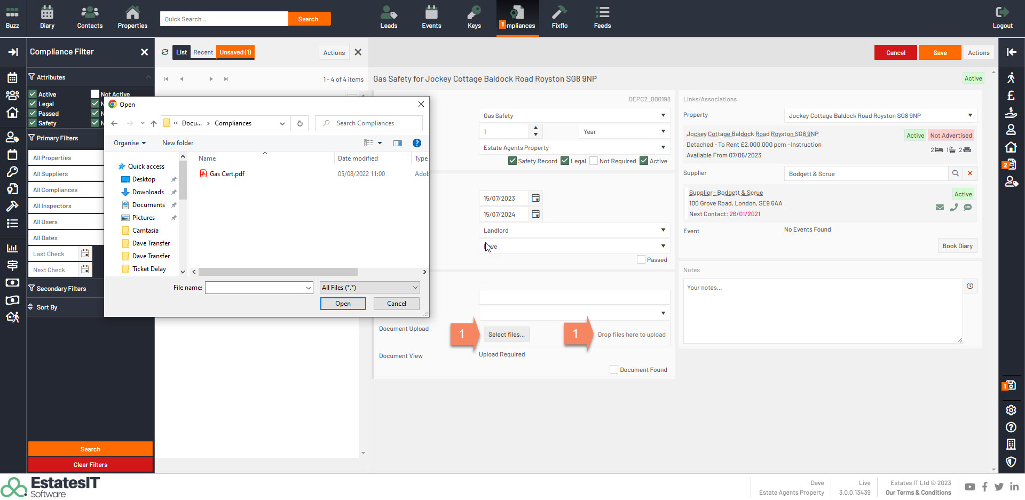Toggle the Document Found checkbox
The image size is (1025, 500).
[614, 370]
